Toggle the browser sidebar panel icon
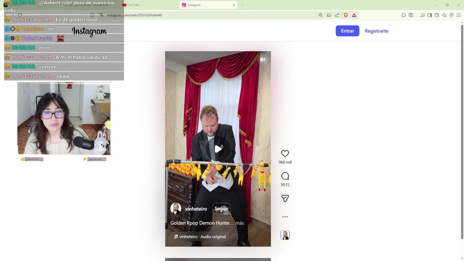464x261 pixels. click(x=430, y=15)
